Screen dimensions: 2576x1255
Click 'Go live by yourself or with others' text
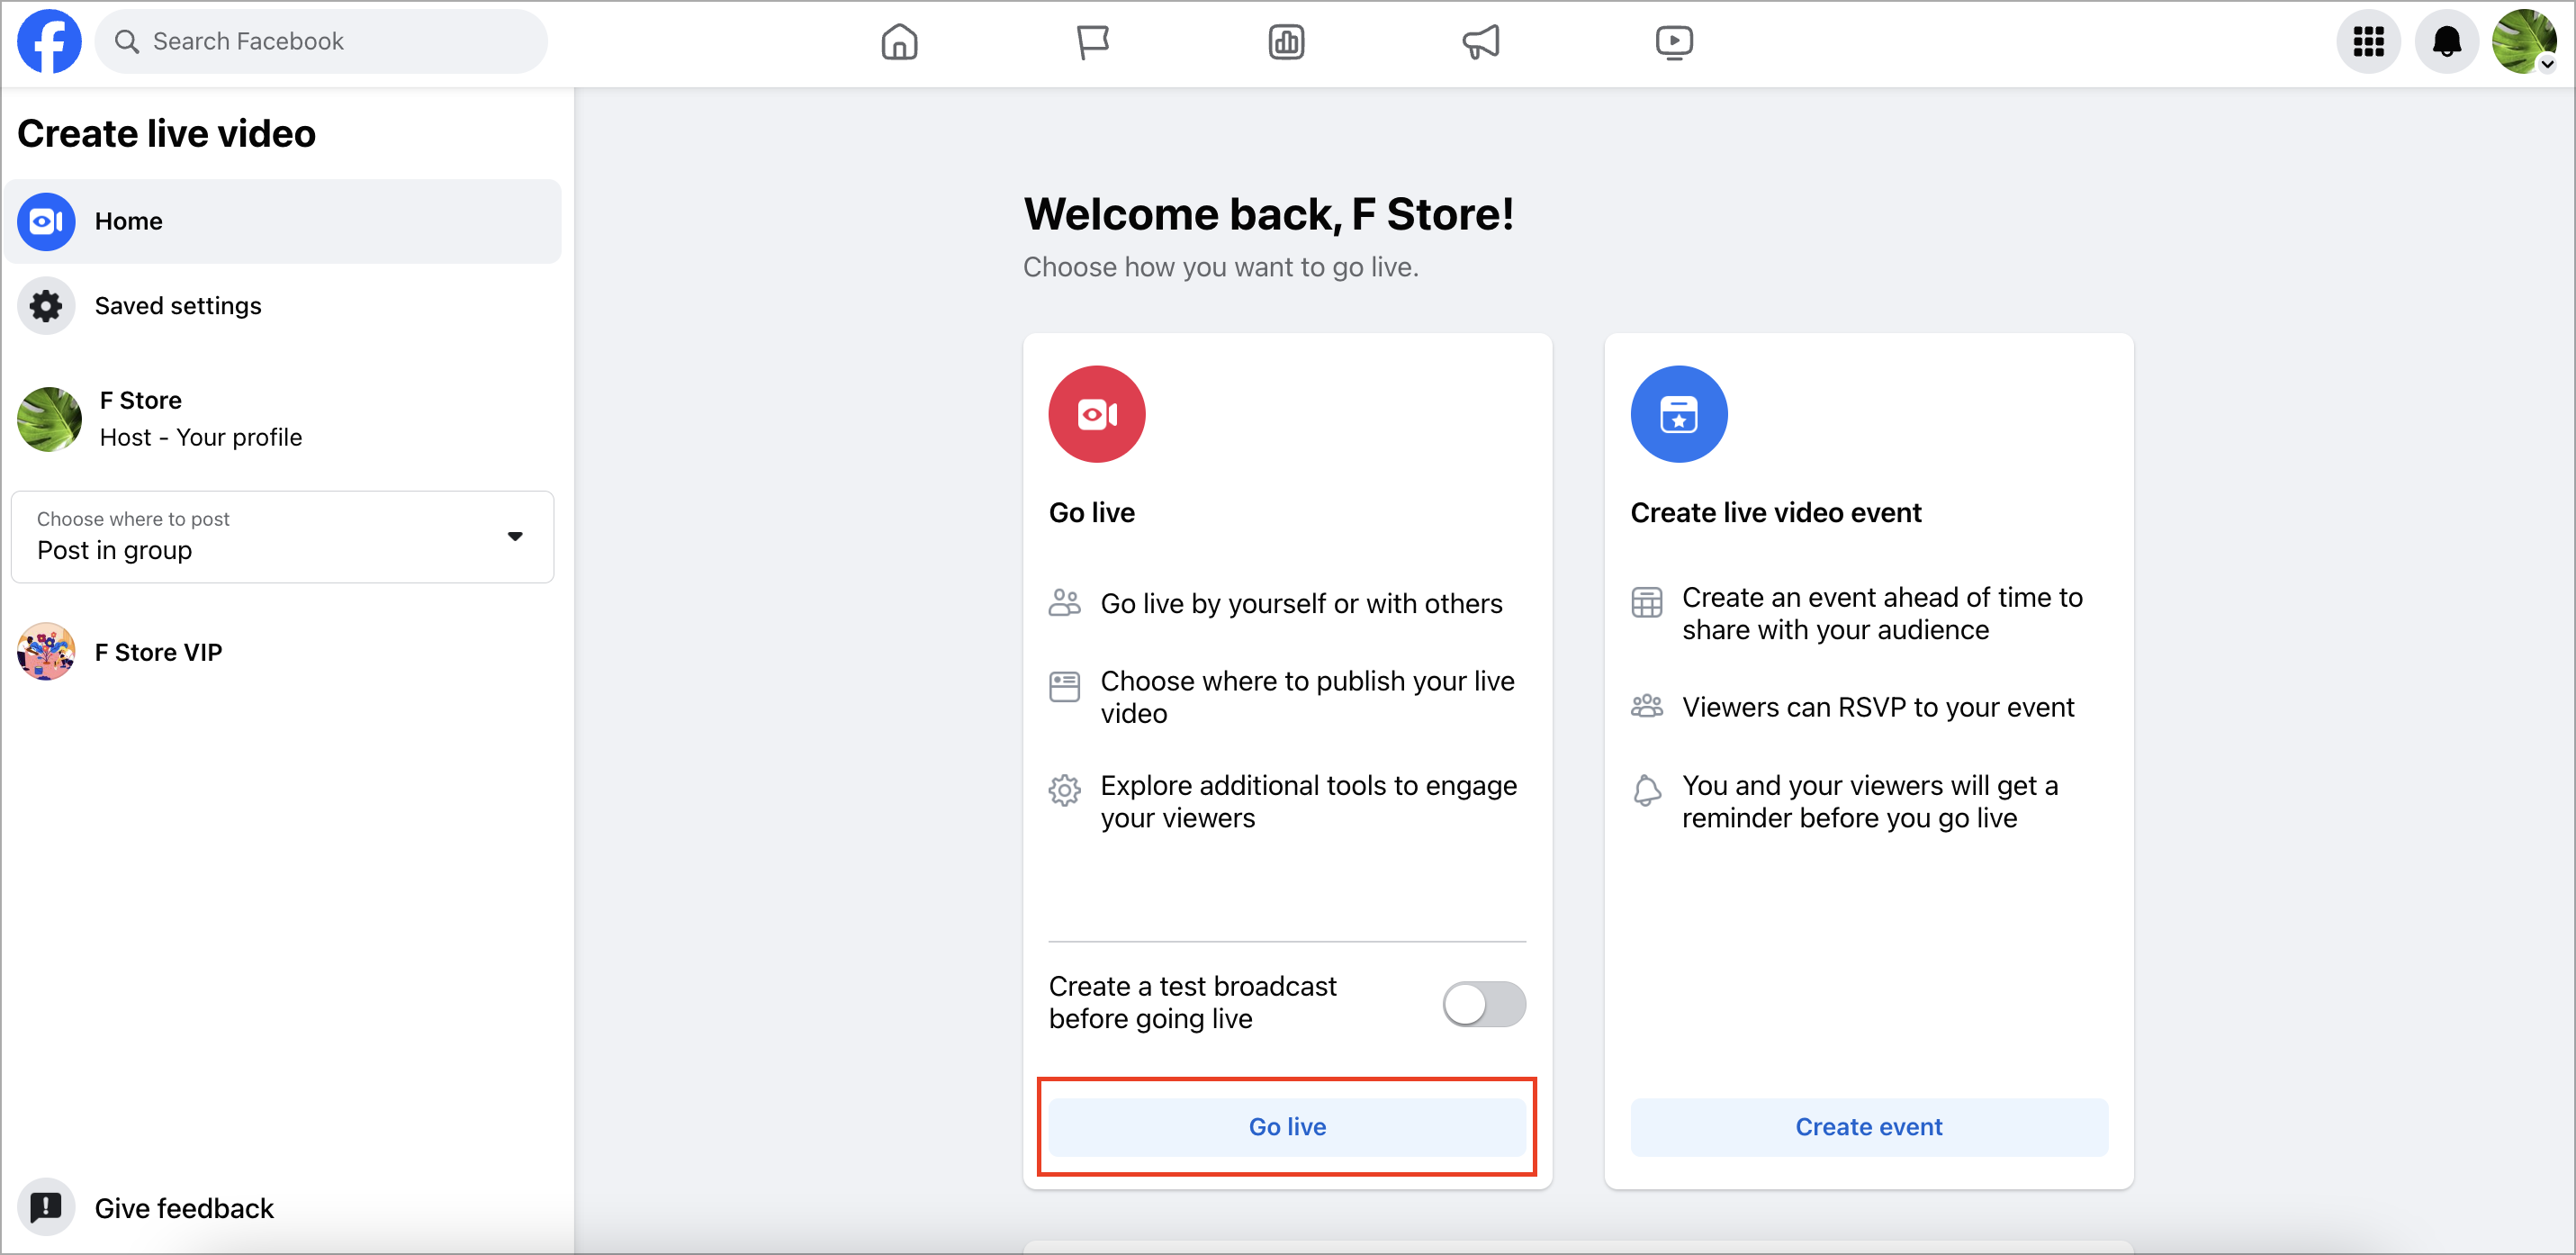coord(1301,603)
